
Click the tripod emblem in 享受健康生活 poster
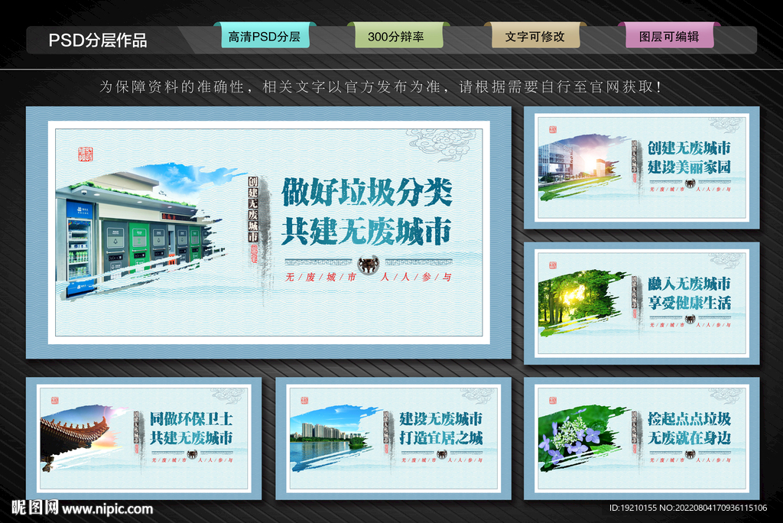[690, 319]
